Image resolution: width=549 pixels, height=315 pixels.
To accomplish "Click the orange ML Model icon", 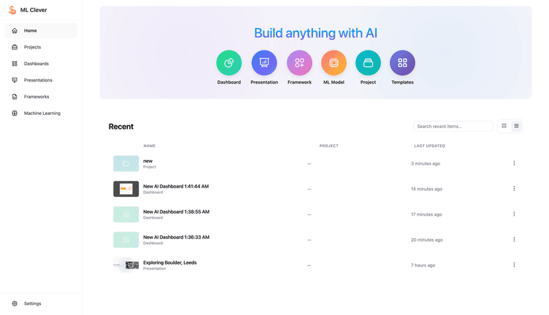I will pyautogui.click(x=334, y=63).
